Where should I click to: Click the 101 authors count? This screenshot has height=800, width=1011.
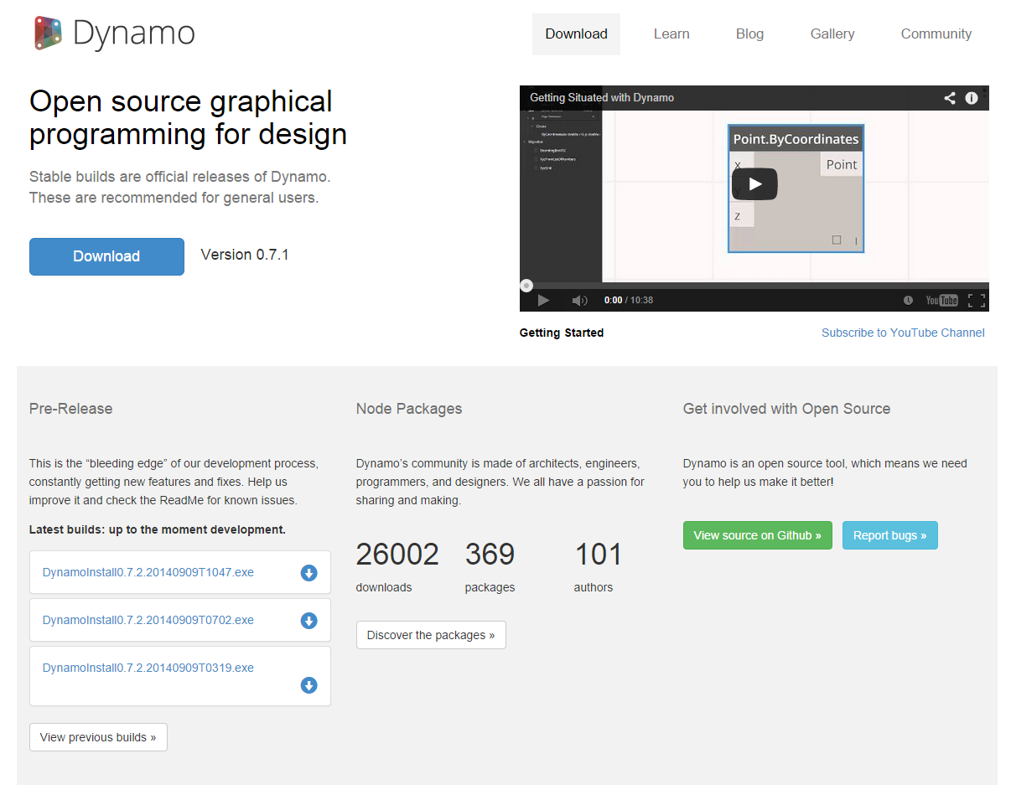click(599, 555)
